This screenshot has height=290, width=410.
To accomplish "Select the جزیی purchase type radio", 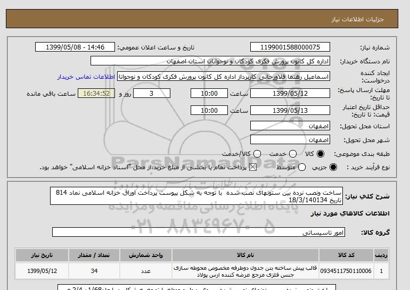I will point(333,167).
